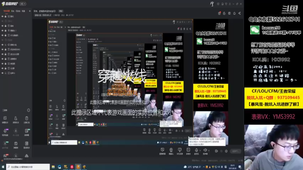Open the third-row left toolbox tool
Viewport: 303px width, 170px height.
click(x=5, y=145)
